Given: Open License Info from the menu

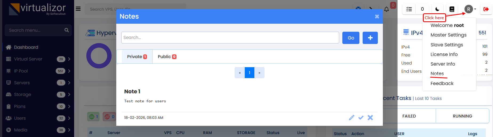Looking at the screenshot, I should click(x=444, y=54).
